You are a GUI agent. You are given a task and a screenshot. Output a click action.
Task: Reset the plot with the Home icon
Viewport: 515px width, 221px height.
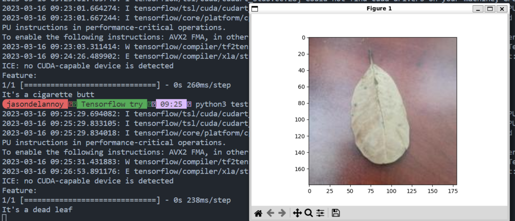pos(259,213)
